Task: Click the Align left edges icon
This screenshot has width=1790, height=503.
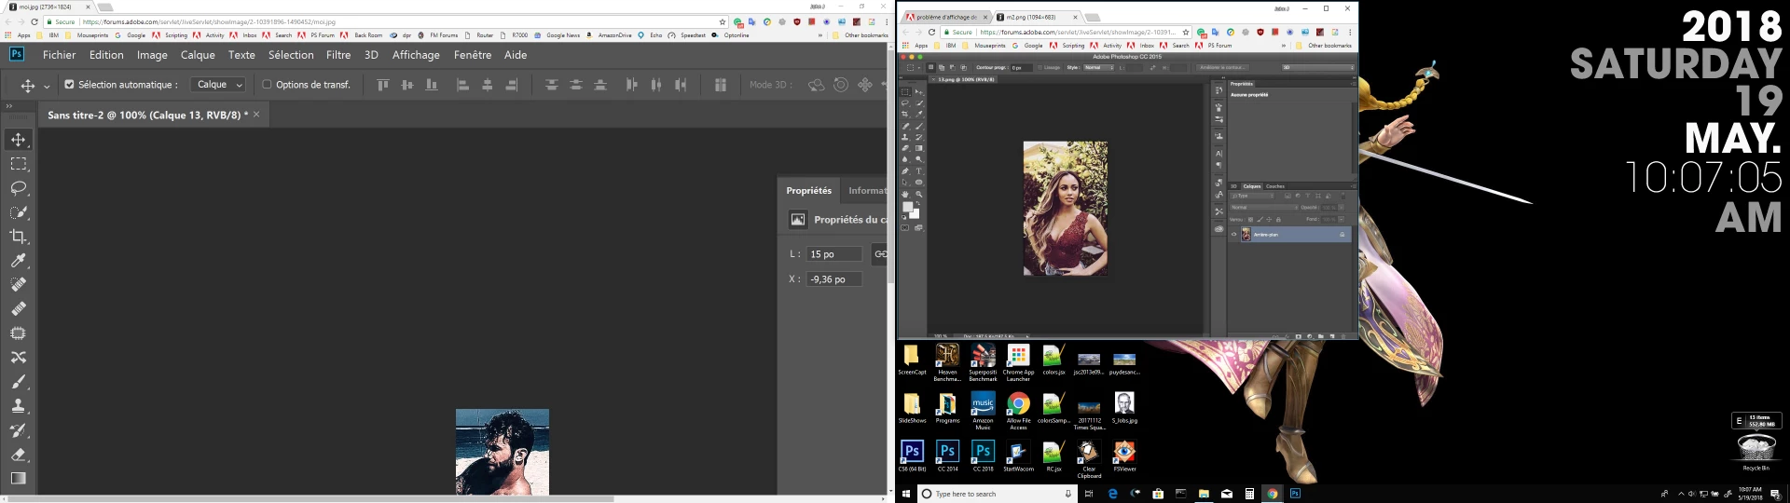Action: click(462, 85)
